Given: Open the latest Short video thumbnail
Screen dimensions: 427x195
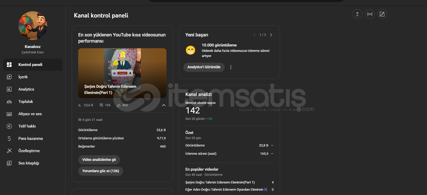Looking at the screenshot, I should [122, 73].
